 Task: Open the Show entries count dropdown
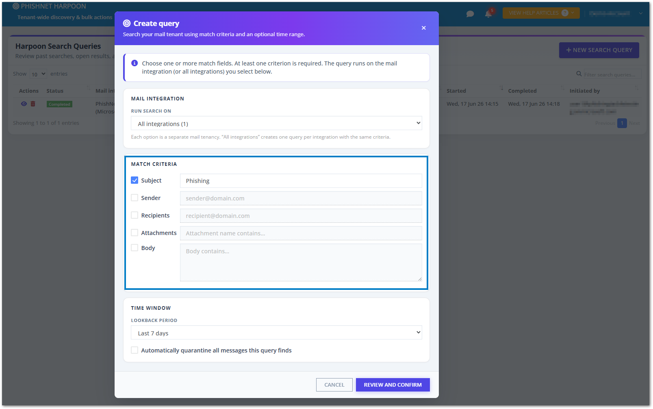coord(38,74)
